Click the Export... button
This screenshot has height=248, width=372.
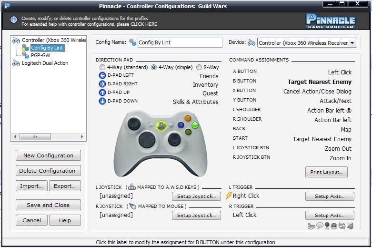point(65,186)
